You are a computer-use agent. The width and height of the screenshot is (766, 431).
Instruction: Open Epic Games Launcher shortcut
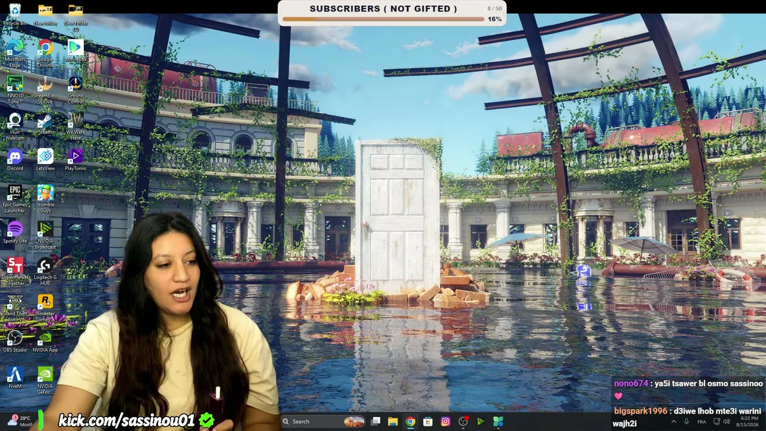(x=15, y=199)
